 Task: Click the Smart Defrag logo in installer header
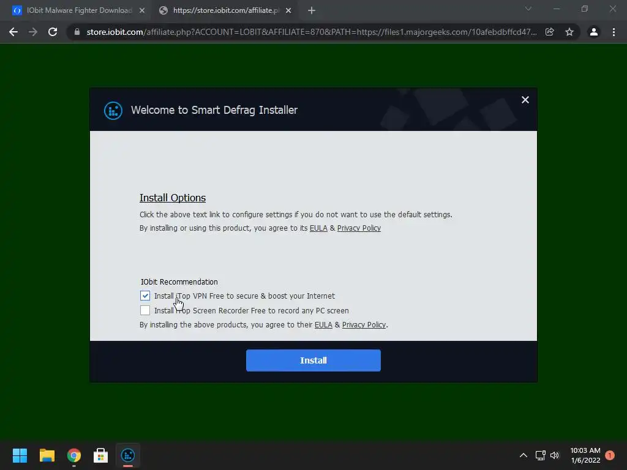pyautogui.click(x=113, y=110)
